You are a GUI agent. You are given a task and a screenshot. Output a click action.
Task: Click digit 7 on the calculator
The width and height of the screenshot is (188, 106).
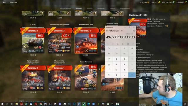[x=109, y=59]
